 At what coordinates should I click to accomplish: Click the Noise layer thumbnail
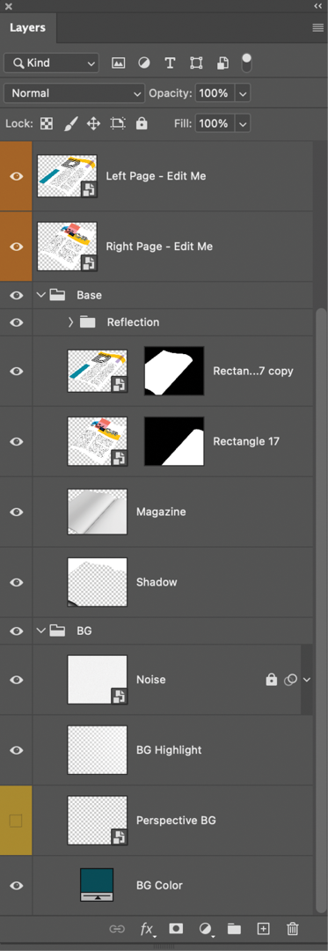coord(98,680)
